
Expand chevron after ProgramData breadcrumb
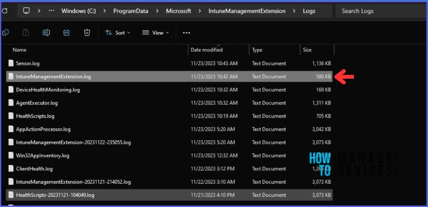157,11
